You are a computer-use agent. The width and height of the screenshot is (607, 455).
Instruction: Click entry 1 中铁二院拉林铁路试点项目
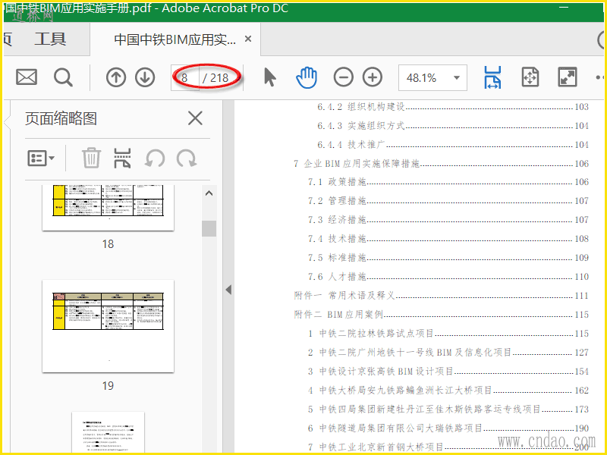tap(448, 334)
